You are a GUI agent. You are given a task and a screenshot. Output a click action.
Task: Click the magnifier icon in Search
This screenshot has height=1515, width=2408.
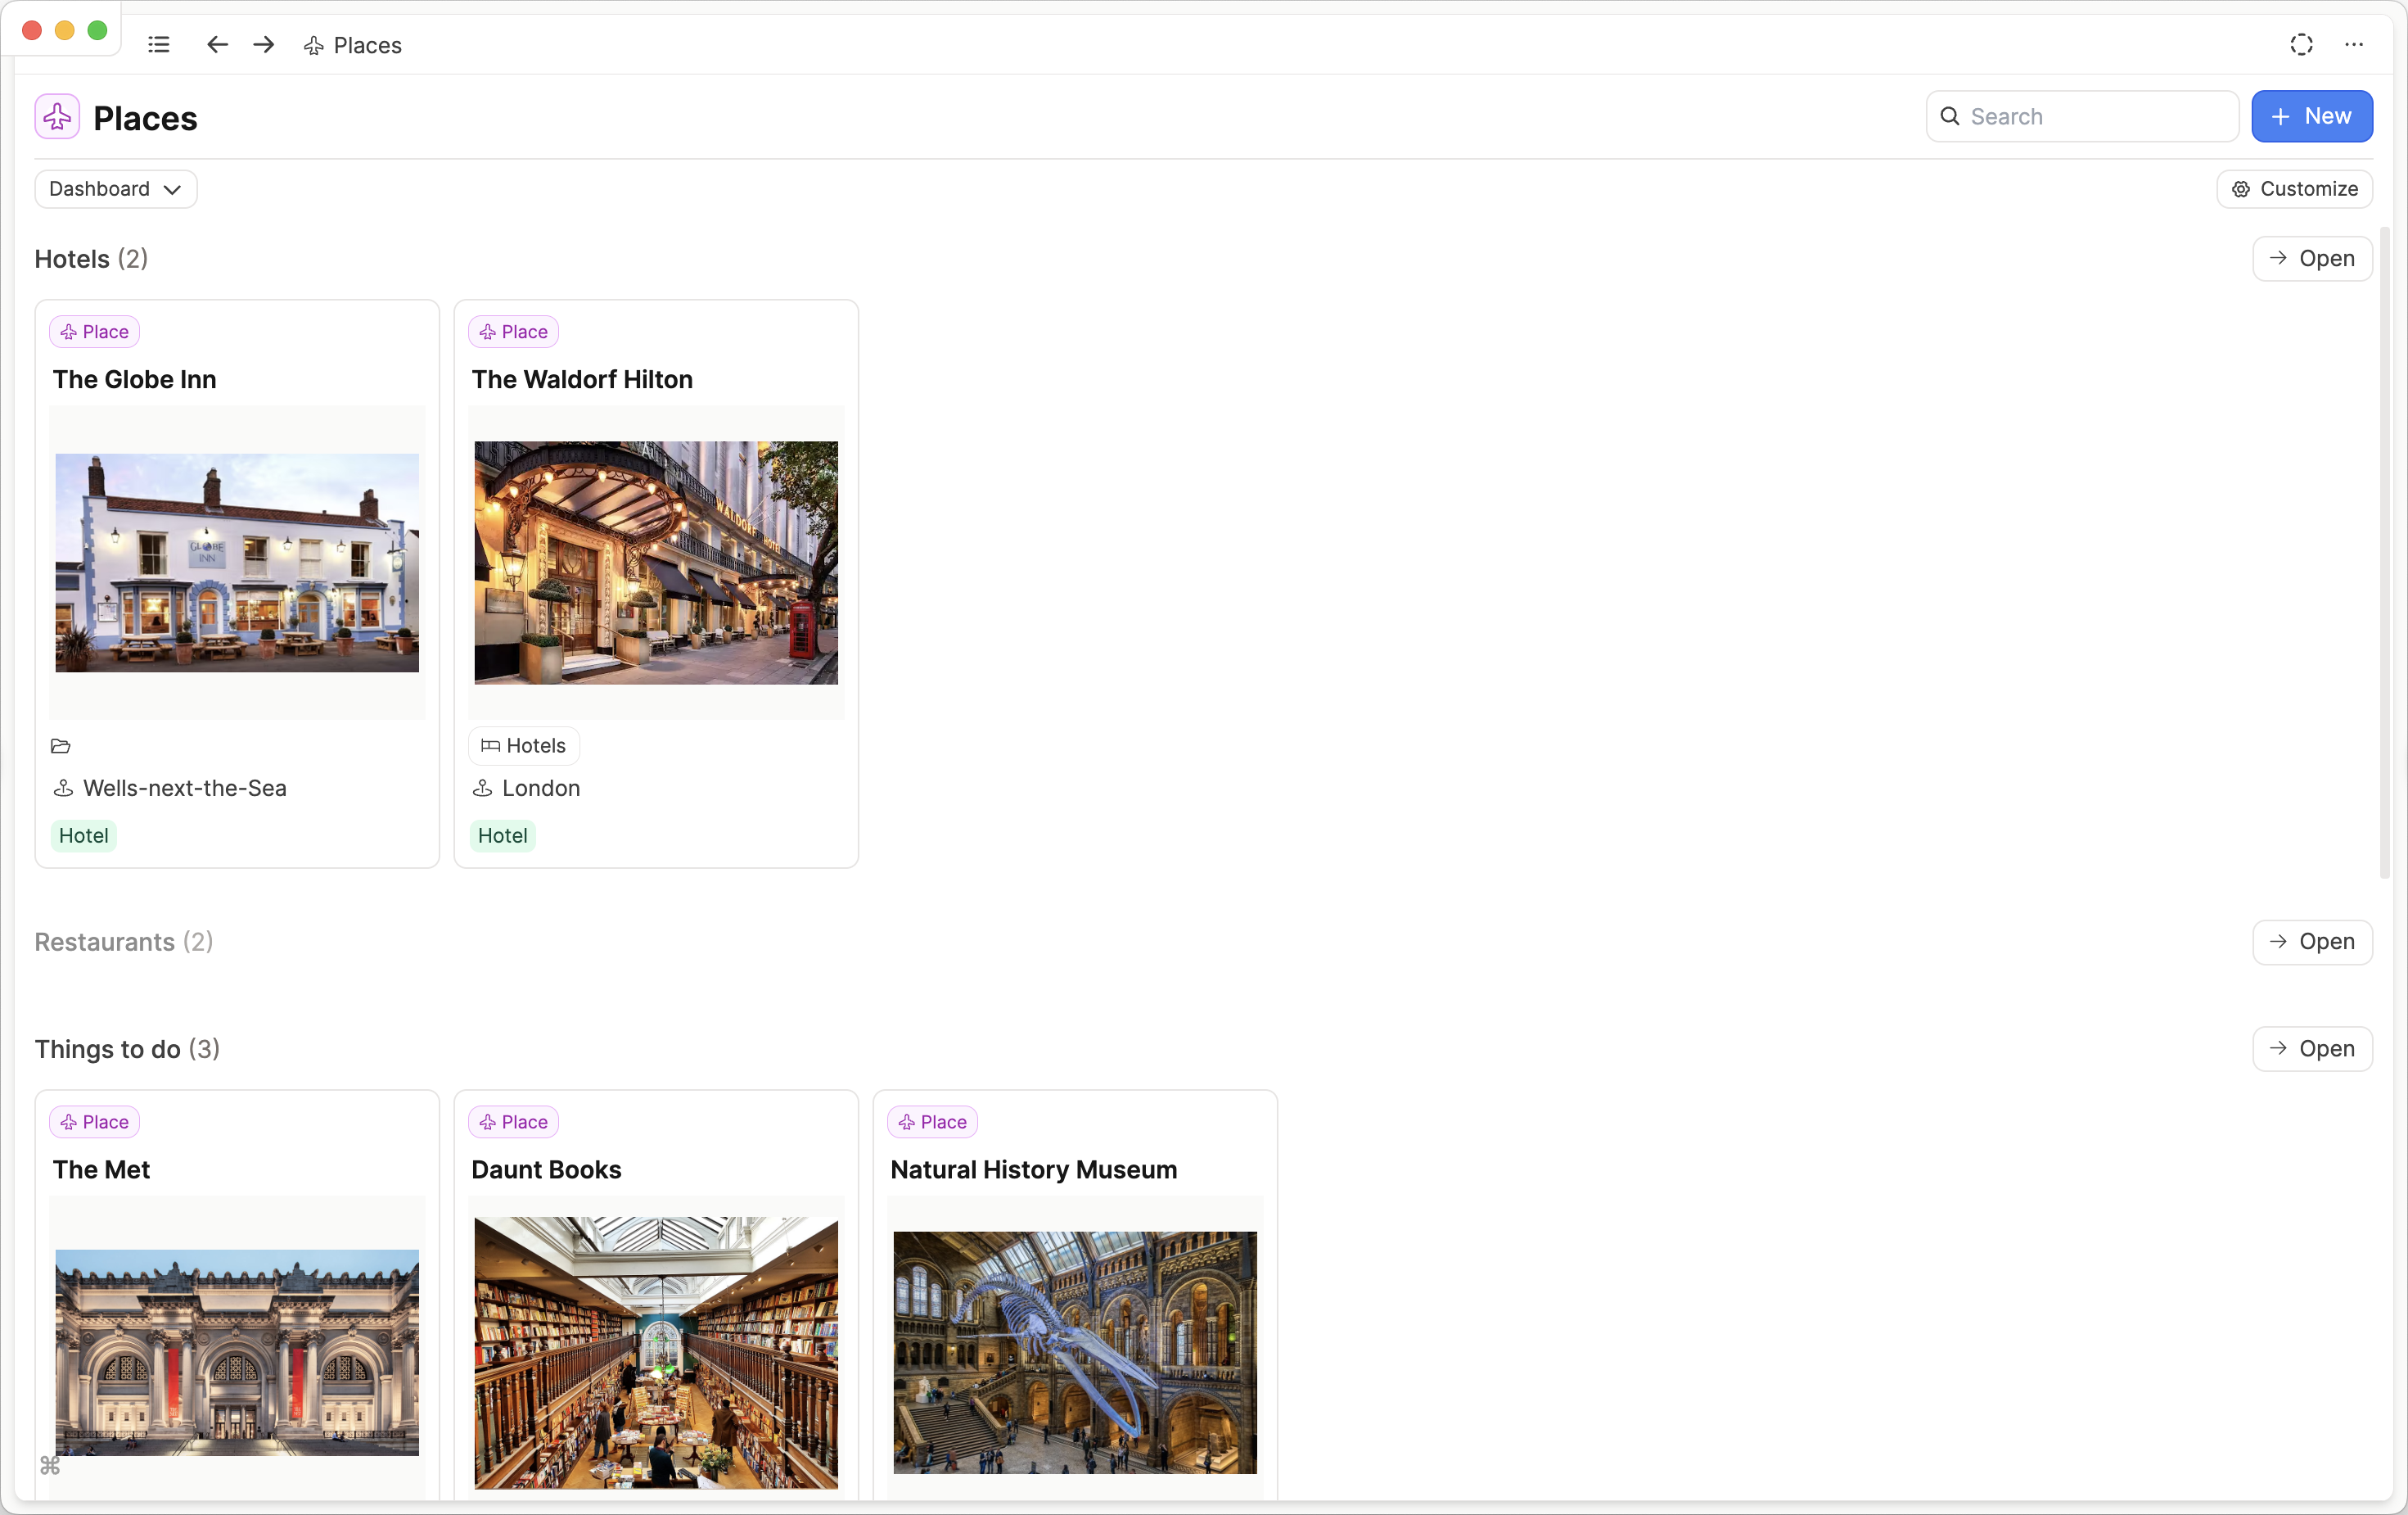pos(1950,116)
